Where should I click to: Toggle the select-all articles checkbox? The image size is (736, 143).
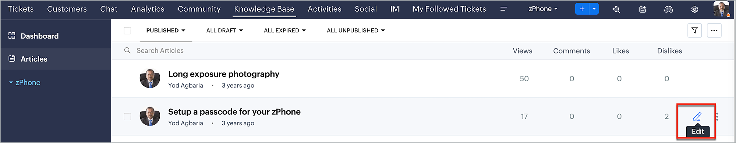tap(127, 31)
